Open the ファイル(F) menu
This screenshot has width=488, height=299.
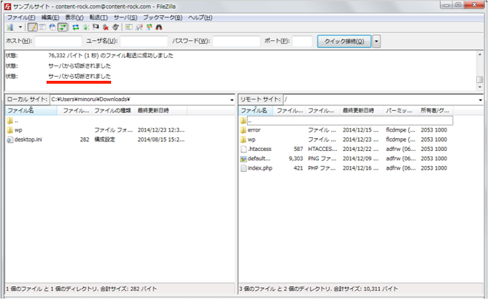coord(21,17)
